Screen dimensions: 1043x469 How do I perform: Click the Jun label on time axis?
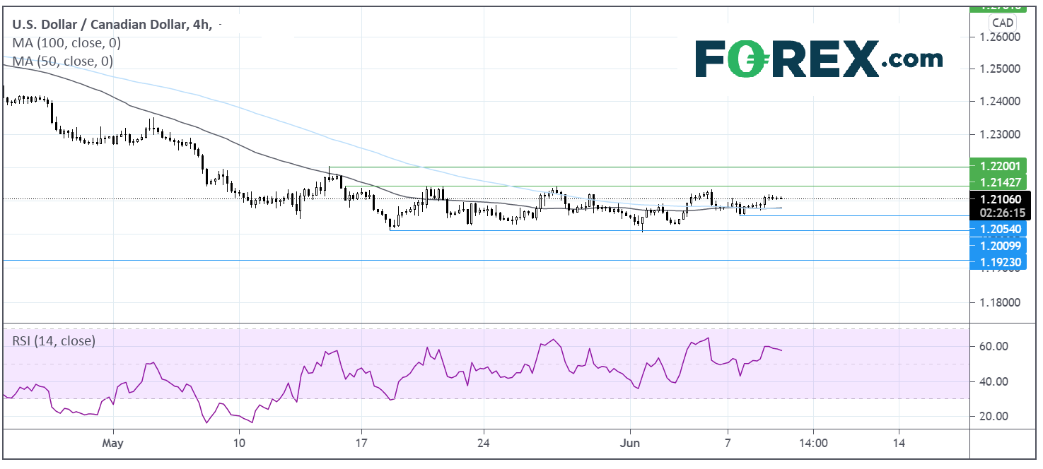[x=629, y=444]
